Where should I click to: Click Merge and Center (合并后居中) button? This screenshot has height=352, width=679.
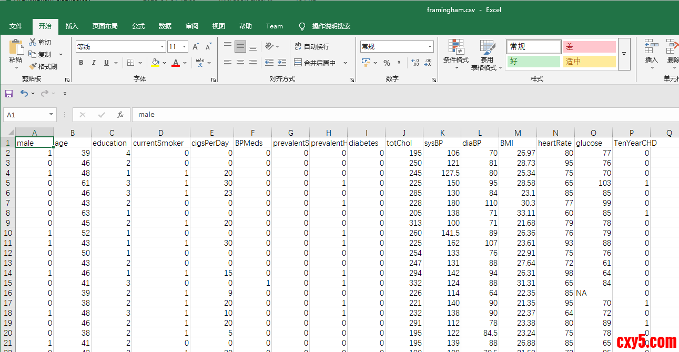tap(316, 63)
